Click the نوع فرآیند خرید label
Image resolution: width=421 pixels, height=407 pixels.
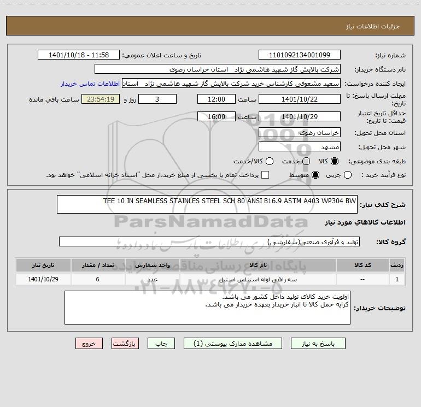pos(383,175)
